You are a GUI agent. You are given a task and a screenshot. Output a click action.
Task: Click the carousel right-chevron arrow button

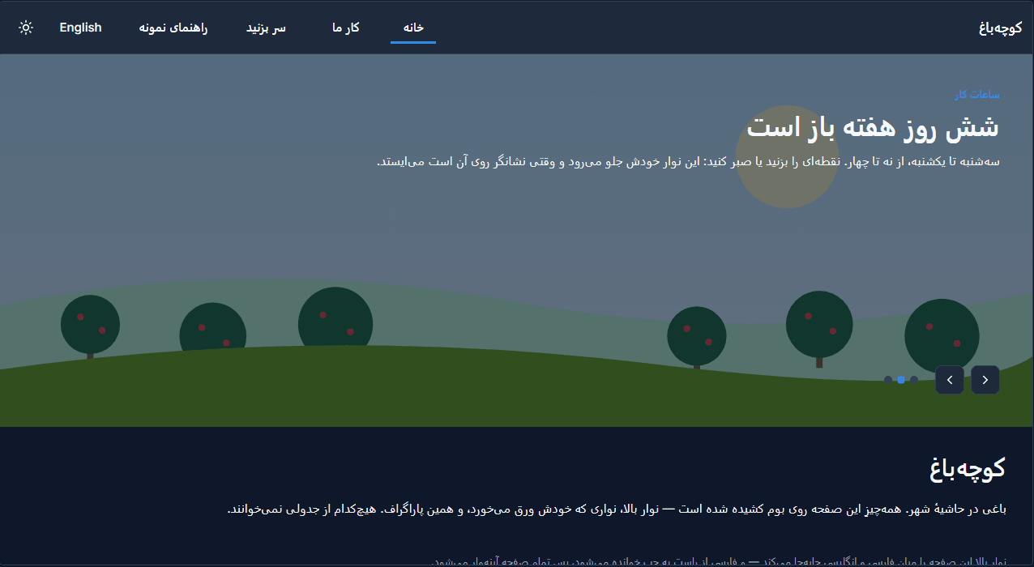pyautogui.click(x=985, y=380)
